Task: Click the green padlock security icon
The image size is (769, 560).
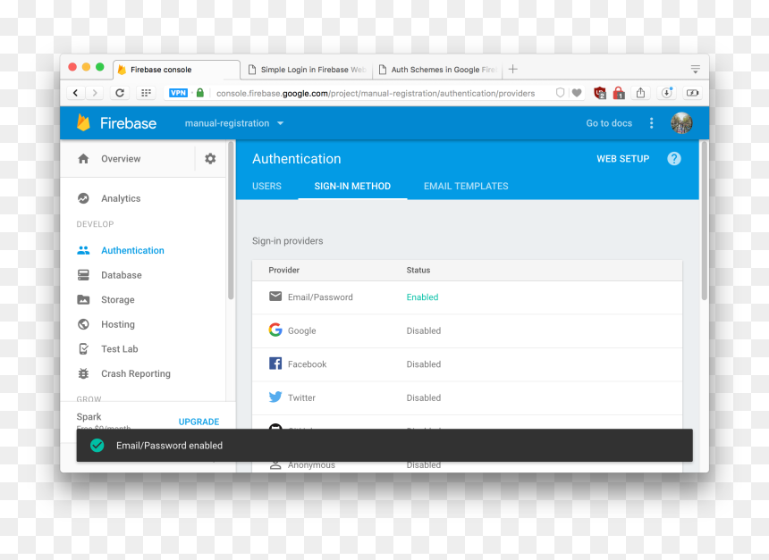Action: coord(200,93)
